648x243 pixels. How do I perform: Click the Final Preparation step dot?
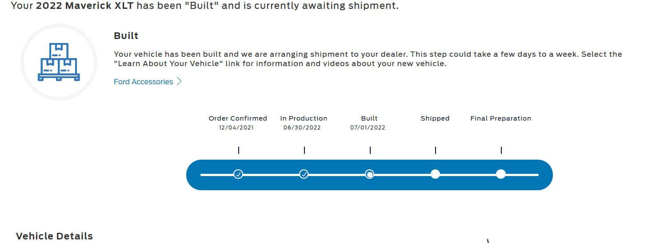(501, 174)
